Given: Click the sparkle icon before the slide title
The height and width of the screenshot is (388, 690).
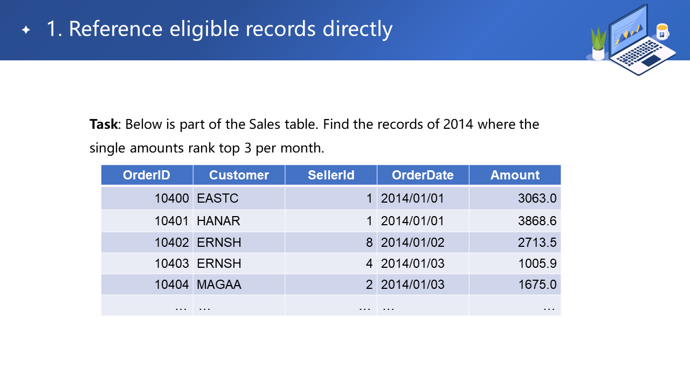Looking at the screenshot, I should [x=25, y=30].
